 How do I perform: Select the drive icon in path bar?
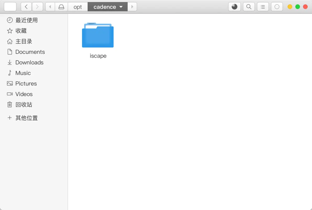(x=61, y=7)
